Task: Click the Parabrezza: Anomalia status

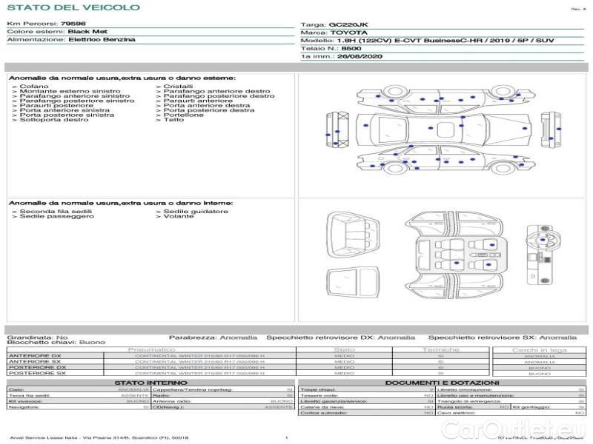Action: point(213,337)
